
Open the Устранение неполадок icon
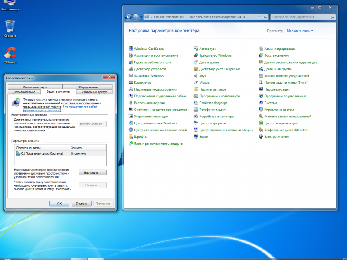point(131,116)
